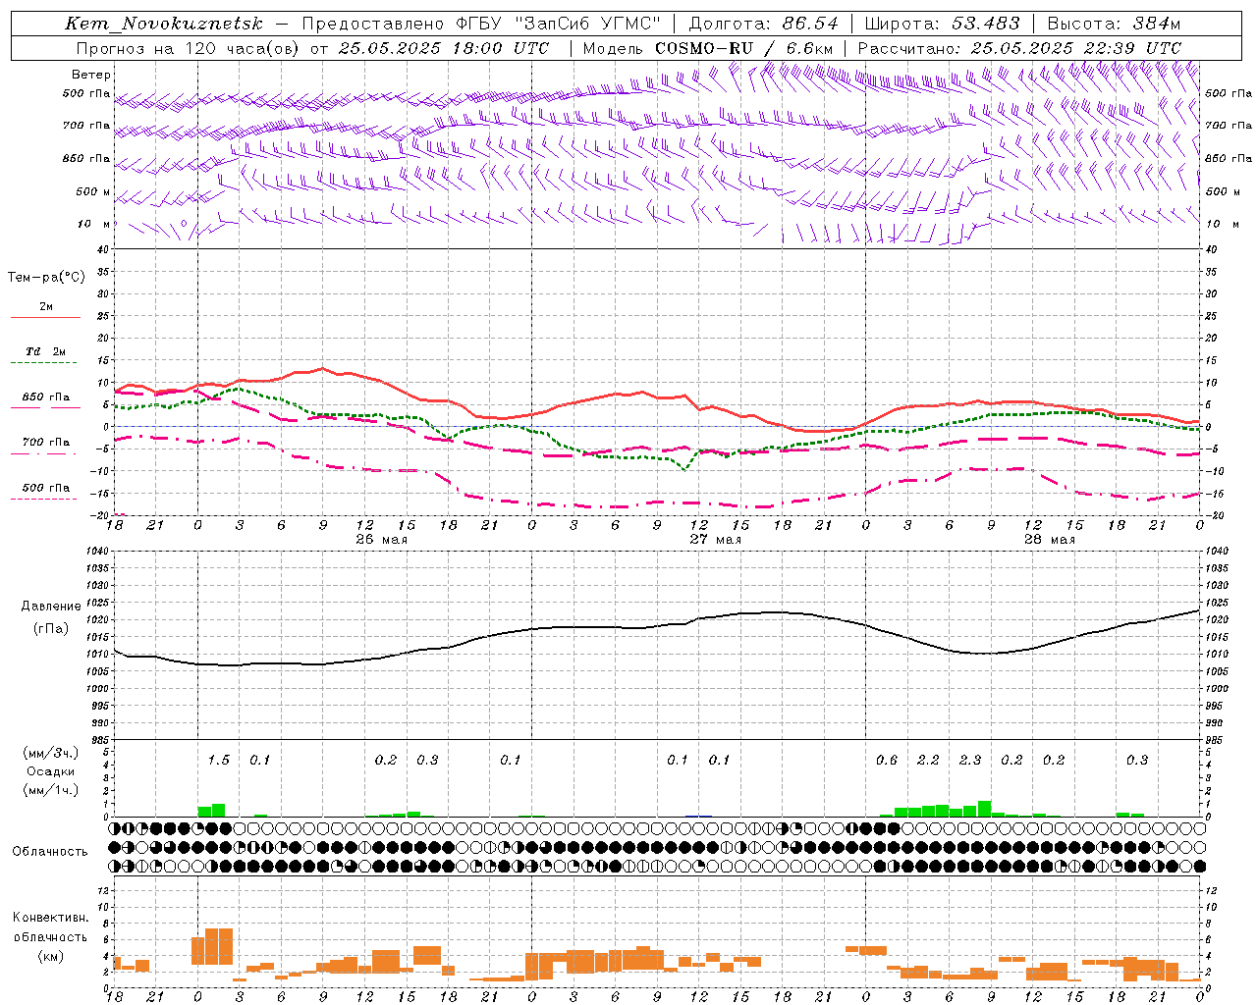Click the forecast start '25.05.2025 18:00 UTC' text
This screenshot has height=1005, width=1257.
coord(444,47)
